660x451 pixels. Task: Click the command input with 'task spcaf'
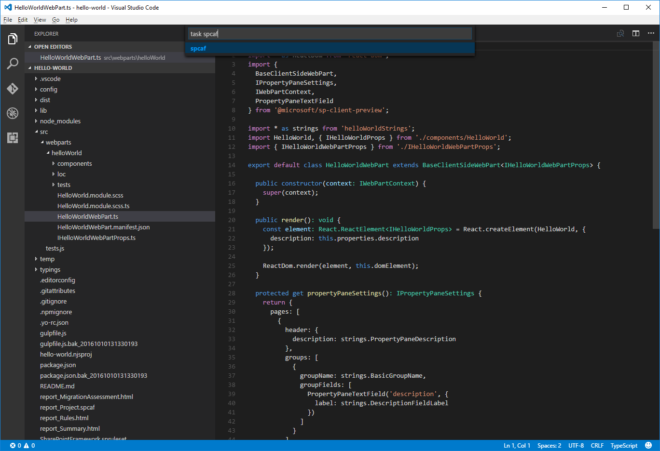click(x=330, y=34)
